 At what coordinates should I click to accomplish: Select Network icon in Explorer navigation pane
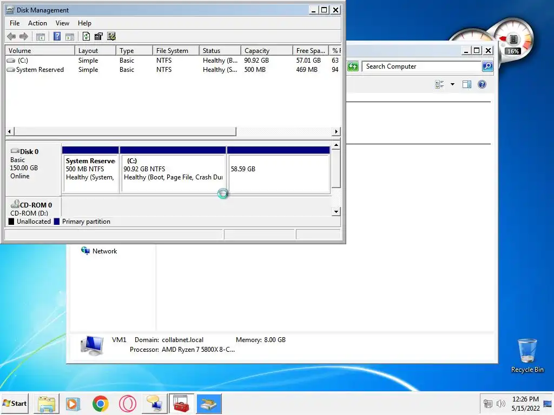pyautogui.click(x=85, y=251)
